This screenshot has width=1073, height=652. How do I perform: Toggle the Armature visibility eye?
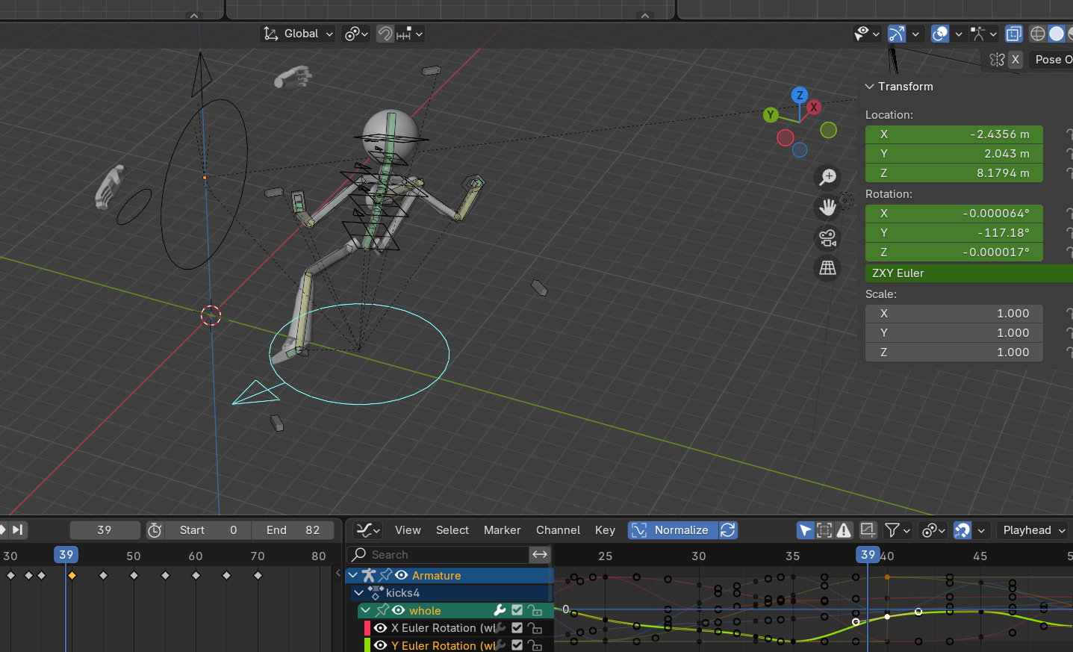tap(401, 575)
